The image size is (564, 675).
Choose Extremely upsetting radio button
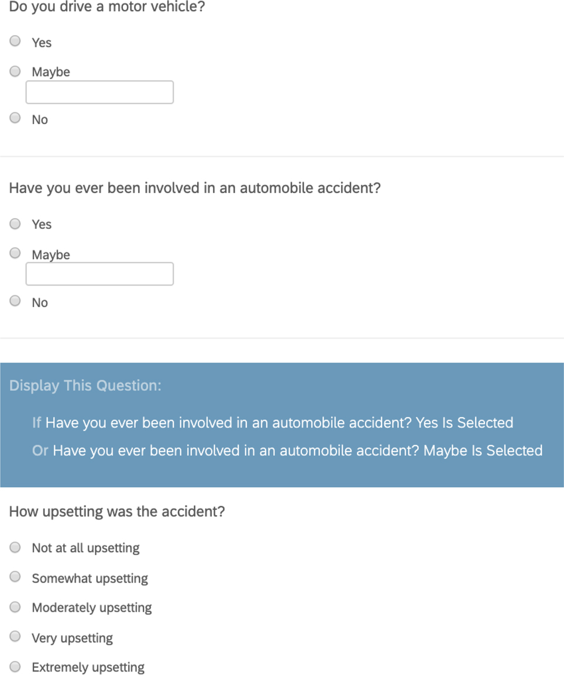click(16, 667)
